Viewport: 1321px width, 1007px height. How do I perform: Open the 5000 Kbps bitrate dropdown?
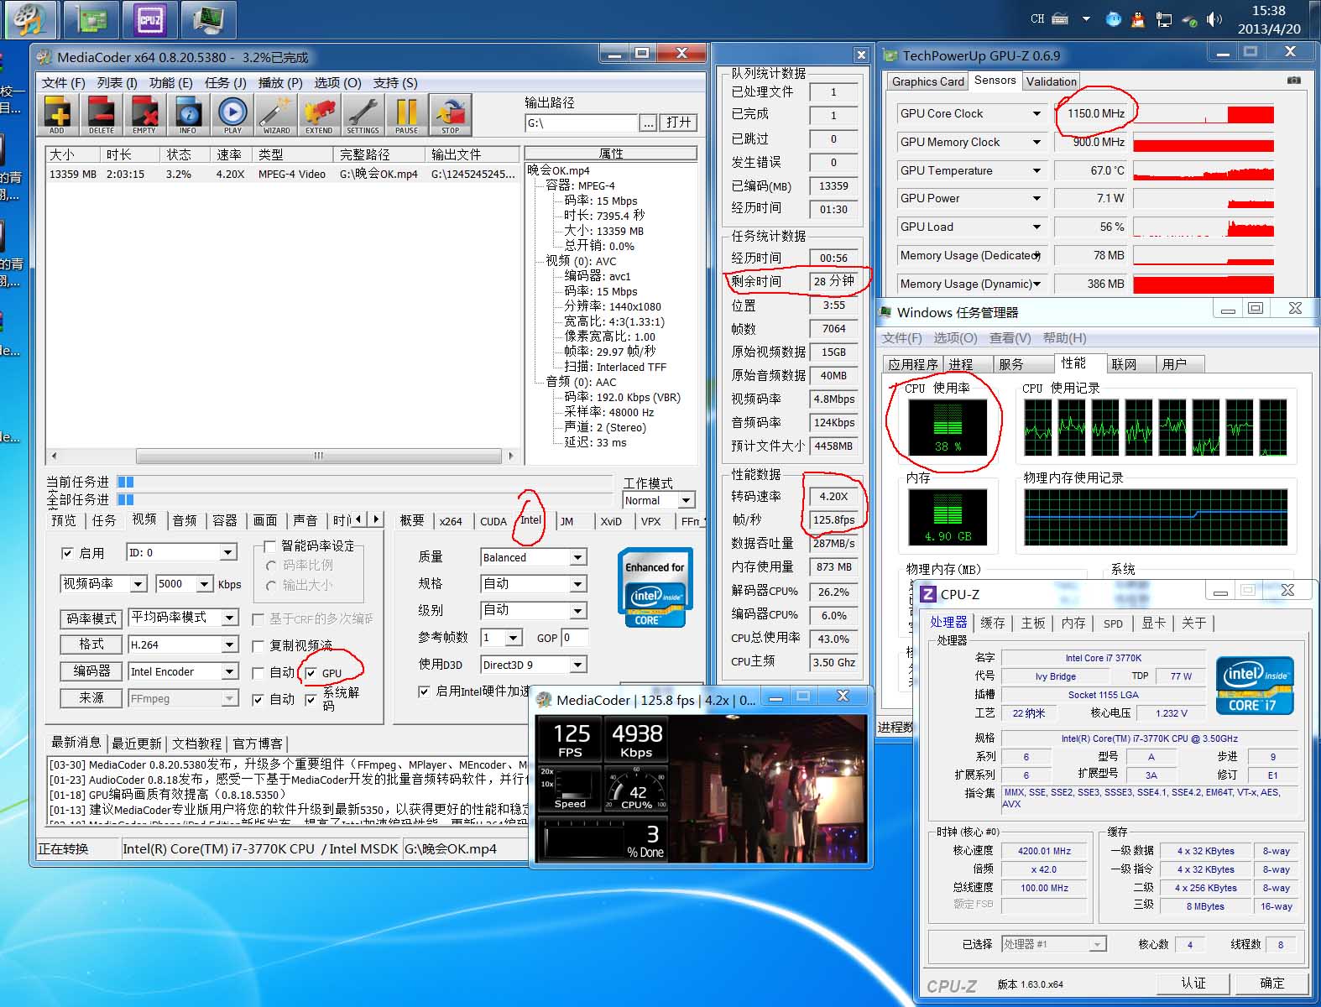click(x=184, y=583)
